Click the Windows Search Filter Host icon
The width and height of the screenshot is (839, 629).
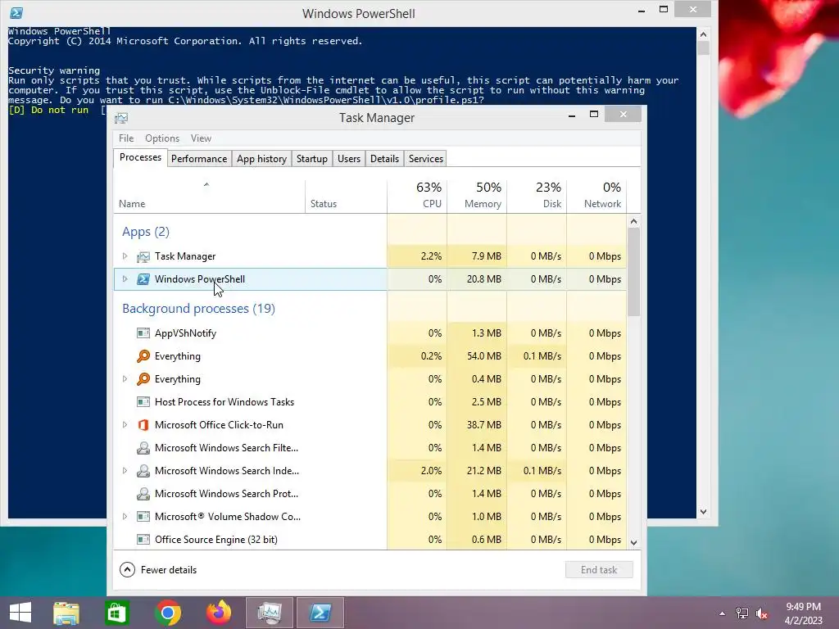143,448
